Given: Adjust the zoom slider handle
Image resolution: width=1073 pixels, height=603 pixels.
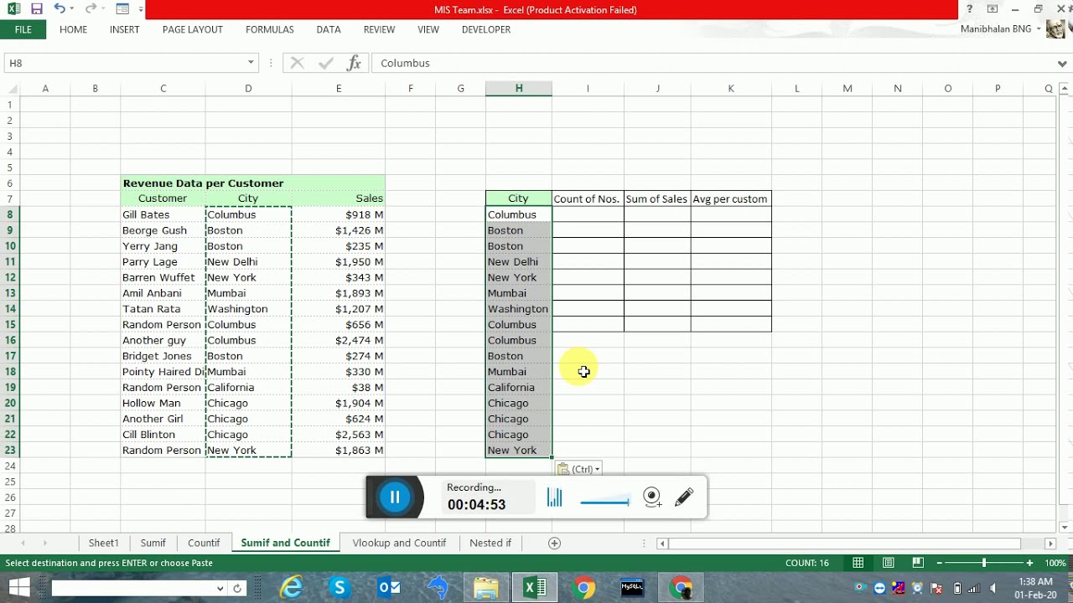Looking at the screenshot, I should click(x=984, y=563).
